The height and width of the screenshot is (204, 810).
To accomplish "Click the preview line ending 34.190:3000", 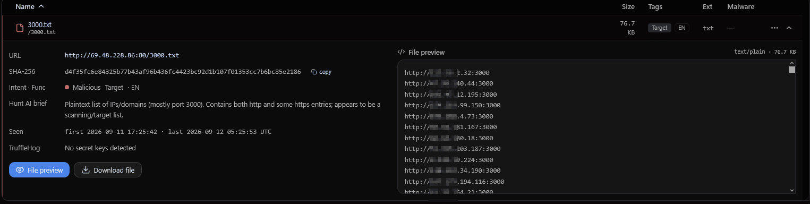I will (453, 171).
